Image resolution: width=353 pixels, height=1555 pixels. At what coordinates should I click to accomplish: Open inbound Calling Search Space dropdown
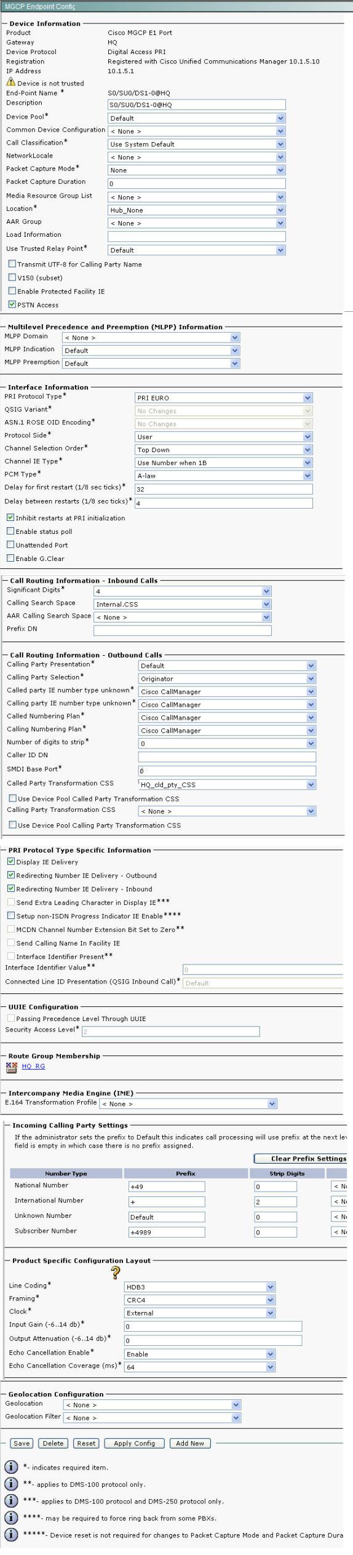click(183, 604)
